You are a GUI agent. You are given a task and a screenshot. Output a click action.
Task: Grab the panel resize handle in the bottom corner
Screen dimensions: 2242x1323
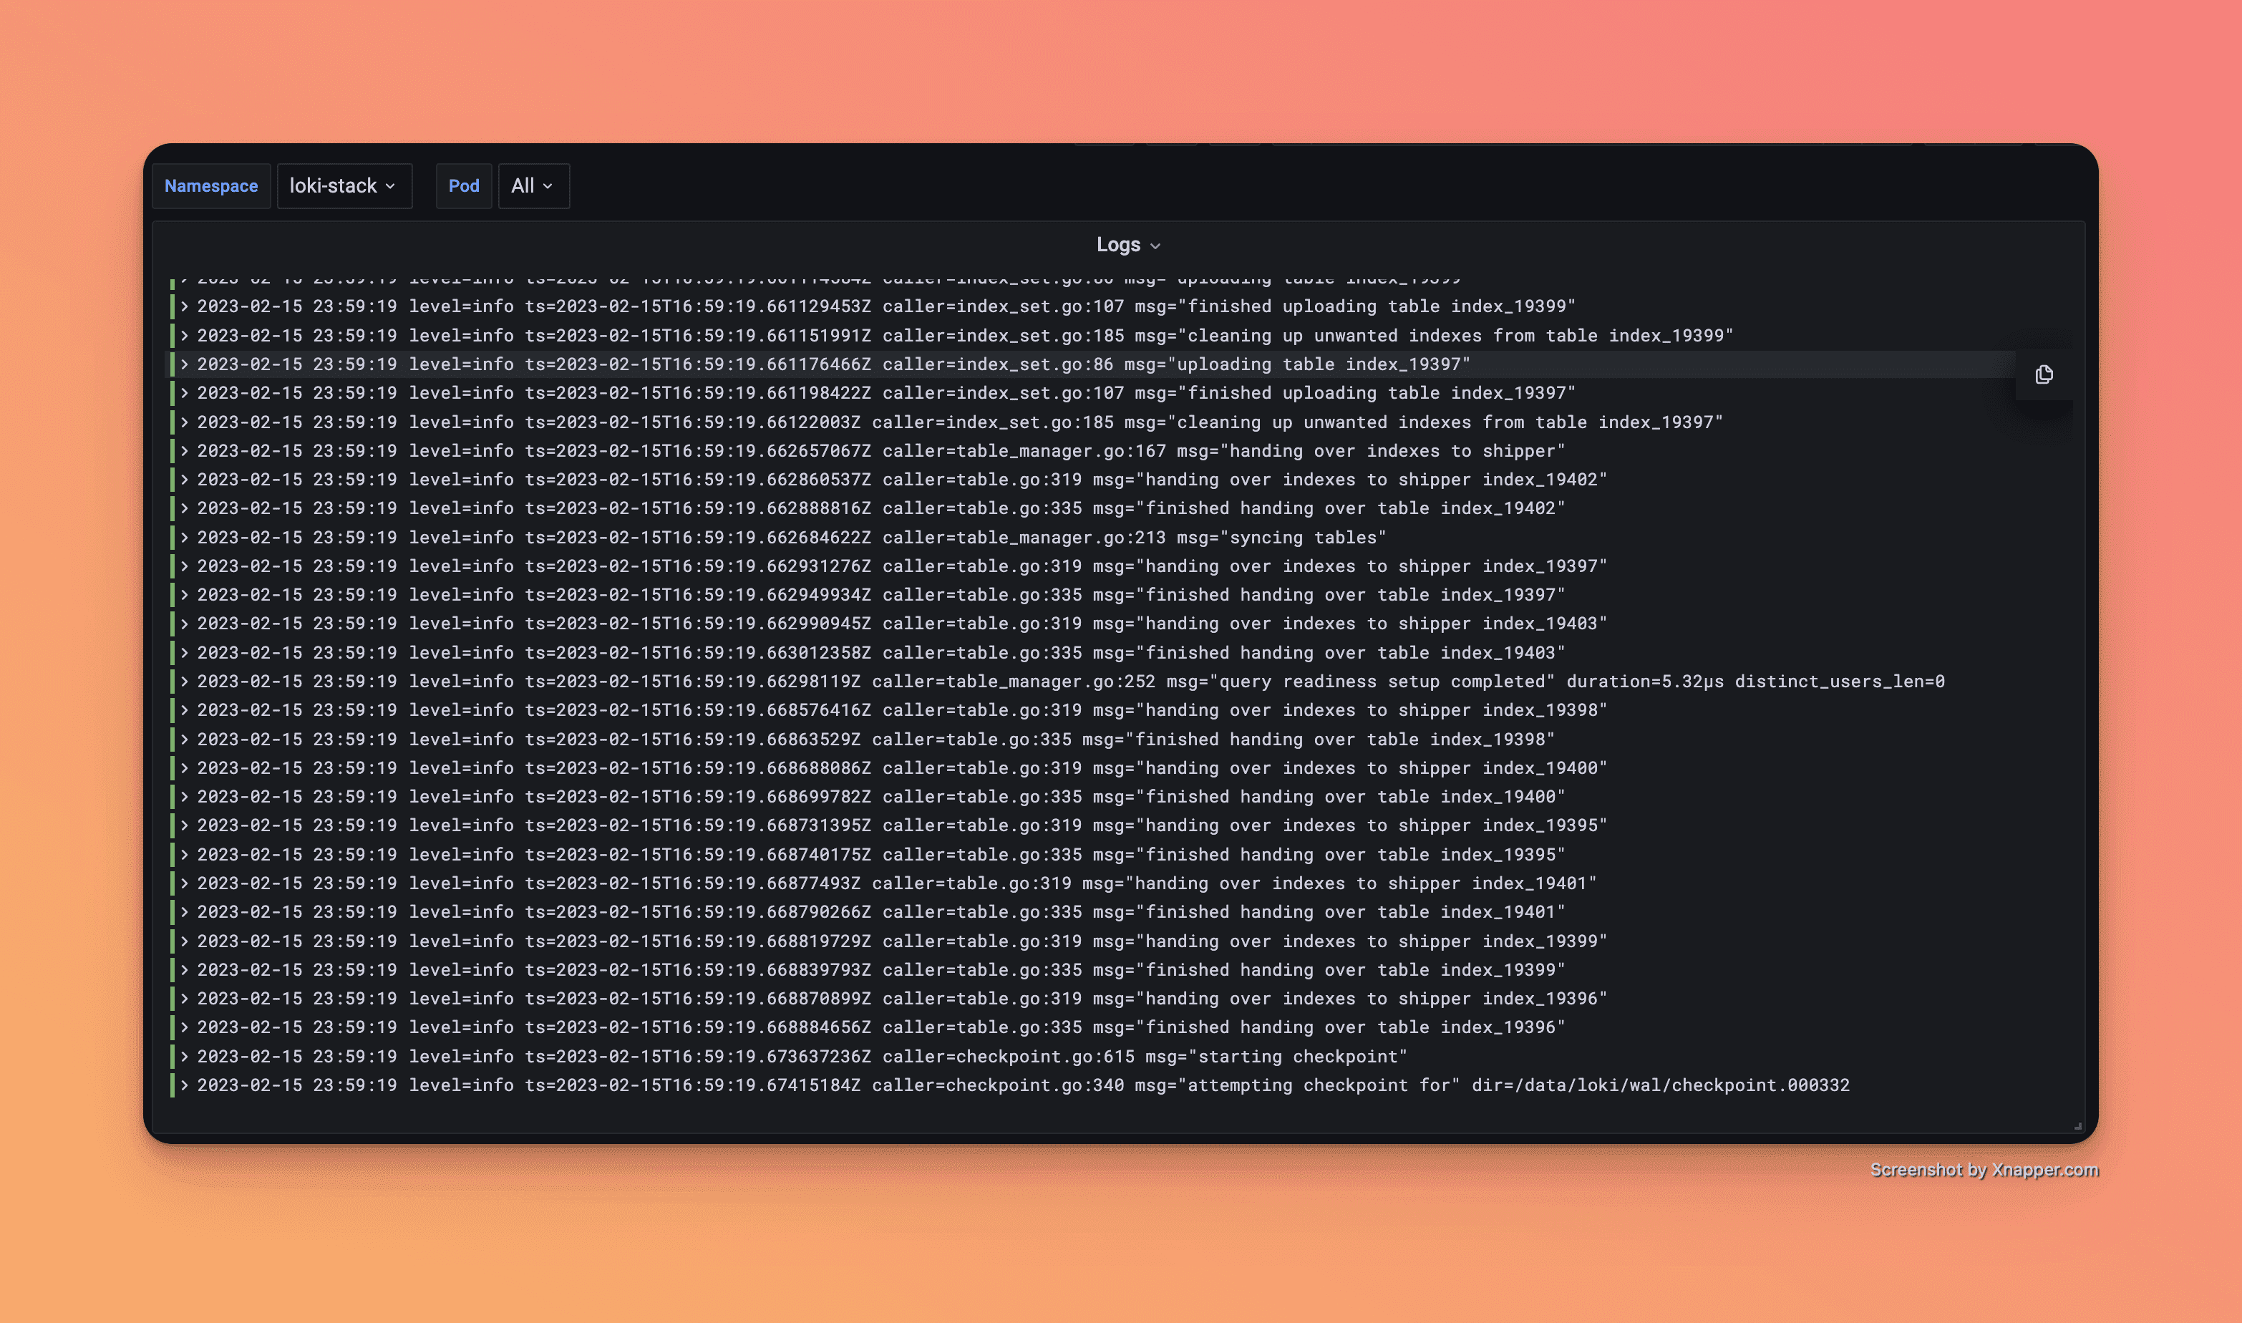tap(2077, 1126)
